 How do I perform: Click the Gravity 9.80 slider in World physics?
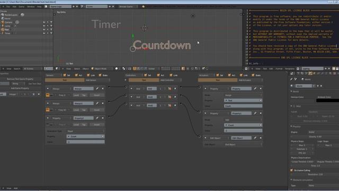tap(315, 137)
